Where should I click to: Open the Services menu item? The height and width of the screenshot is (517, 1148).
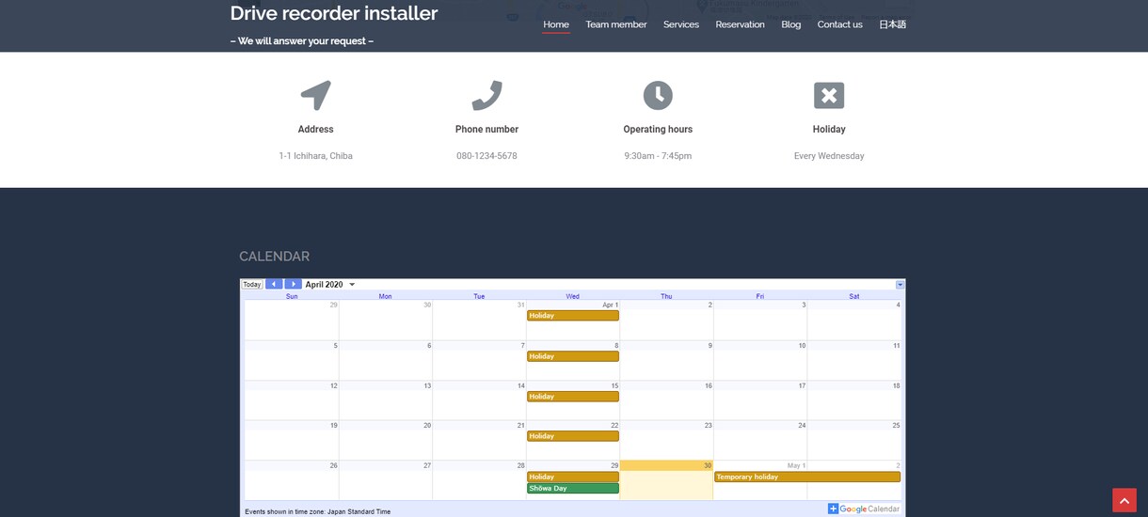(x=681, y=24)
